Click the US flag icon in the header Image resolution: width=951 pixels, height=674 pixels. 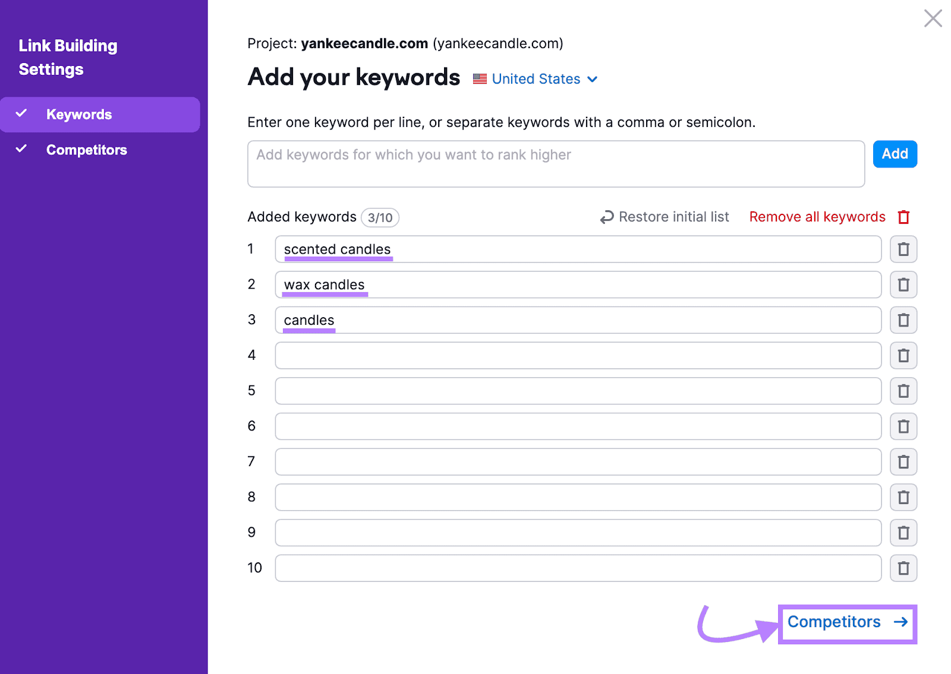coord(478,78)
